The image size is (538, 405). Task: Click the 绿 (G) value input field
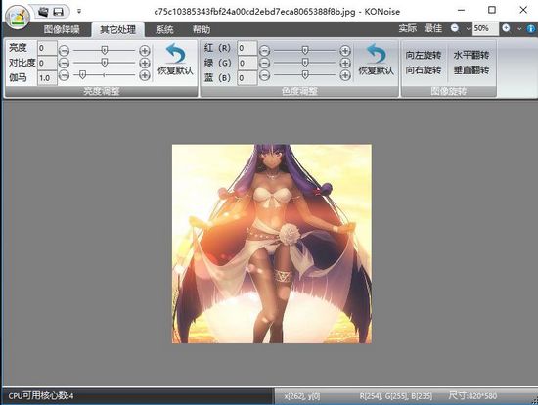click(247, 64)
